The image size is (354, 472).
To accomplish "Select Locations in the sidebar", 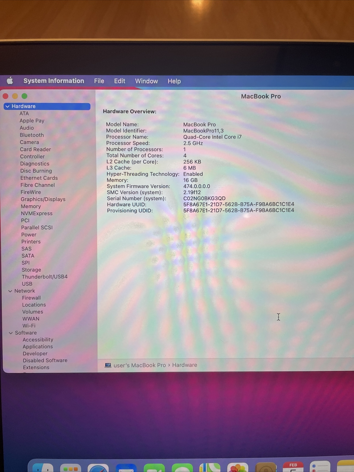I will [x=34, y=305].
